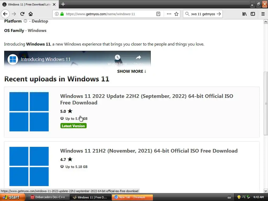
Task: Bookmark this page with the star
Action: pos(176,14)
